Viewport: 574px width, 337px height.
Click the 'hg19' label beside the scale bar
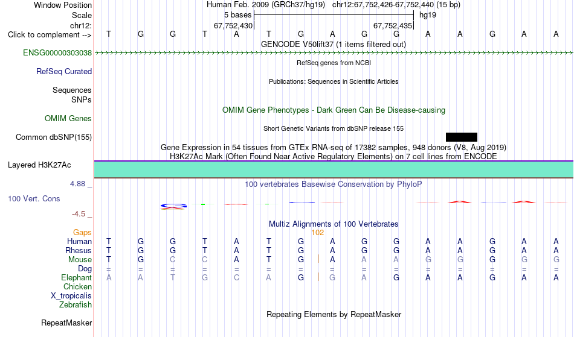click(428, 15)
